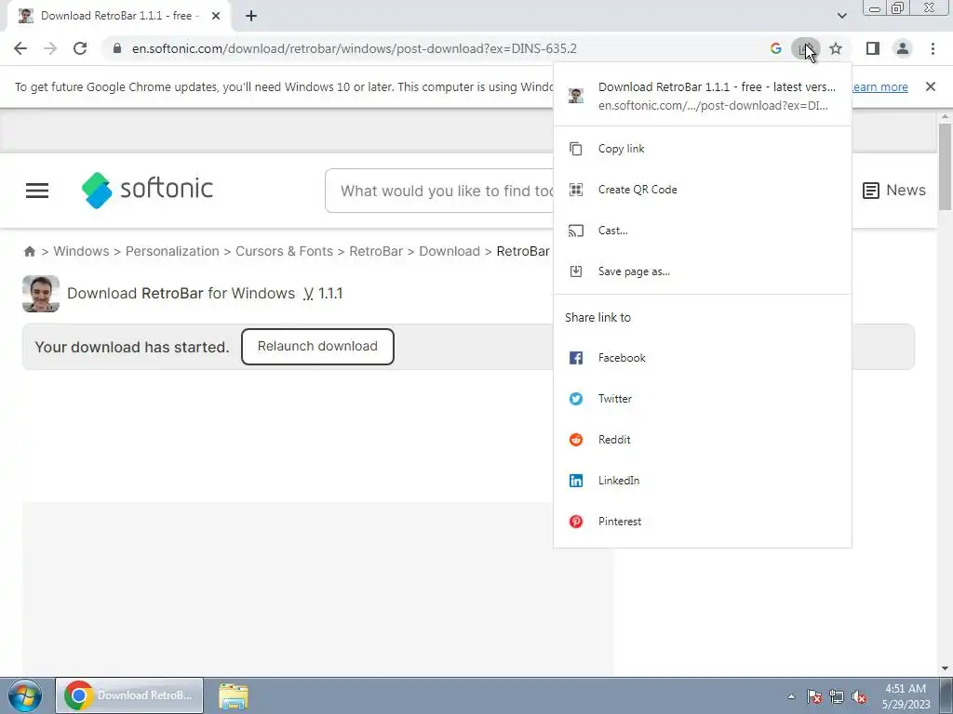Open the first RetroBar breadcrumb link
953x714 pixels.
(376, 251)
